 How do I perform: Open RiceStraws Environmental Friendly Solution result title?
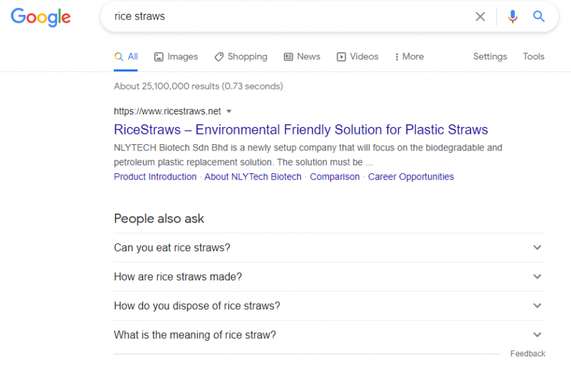click(x=301, y=130)
